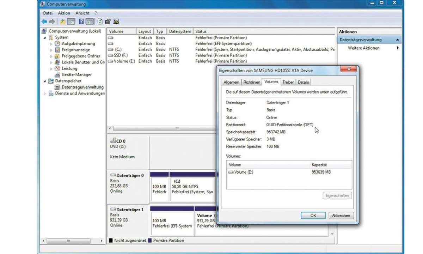Switch to the Details tab
This screenshot has height=254, width=423.
303,82
